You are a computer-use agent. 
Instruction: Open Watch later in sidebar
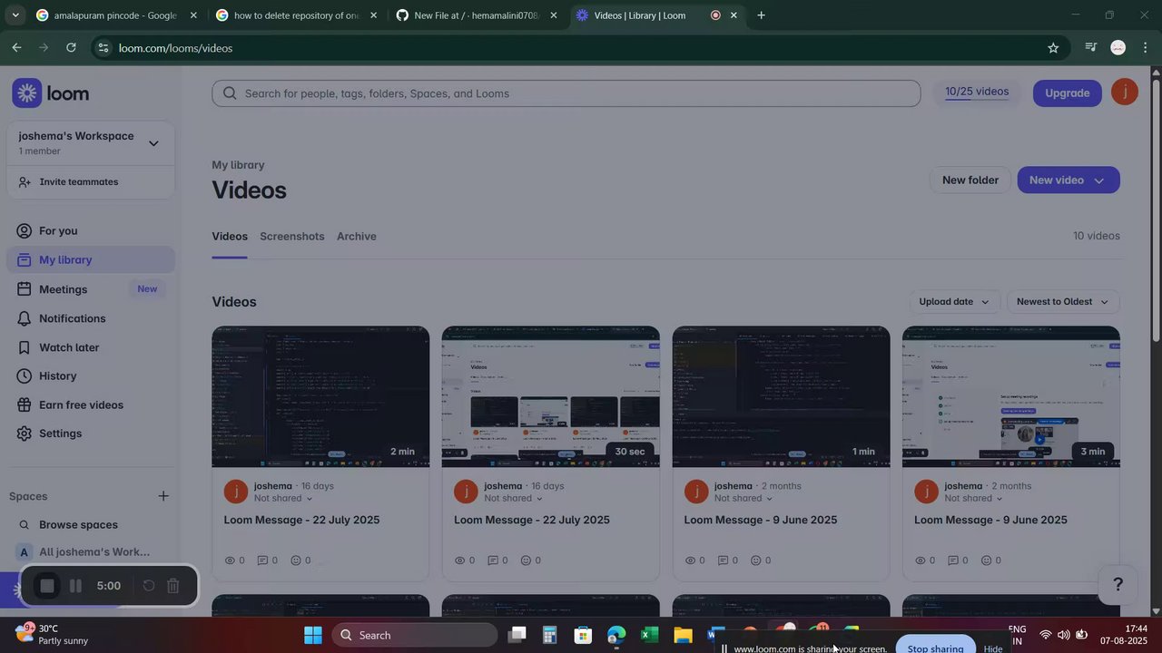(69, 347)
